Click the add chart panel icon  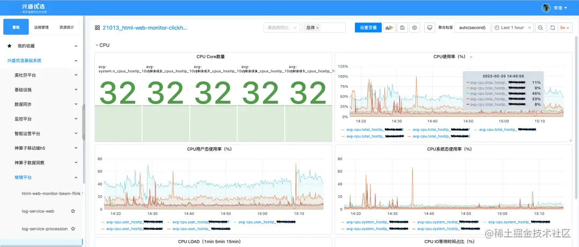coord(389,28)
